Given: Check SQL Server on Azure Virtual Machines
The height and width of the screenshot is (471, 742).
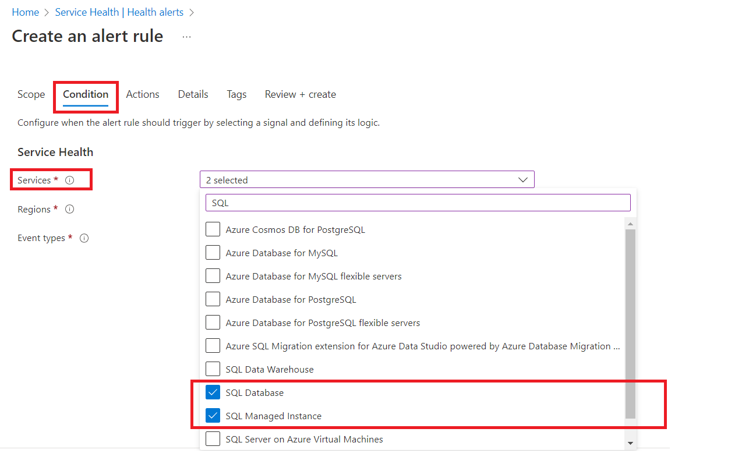Looking at the screenshot, I should click(x=213, y=439).
